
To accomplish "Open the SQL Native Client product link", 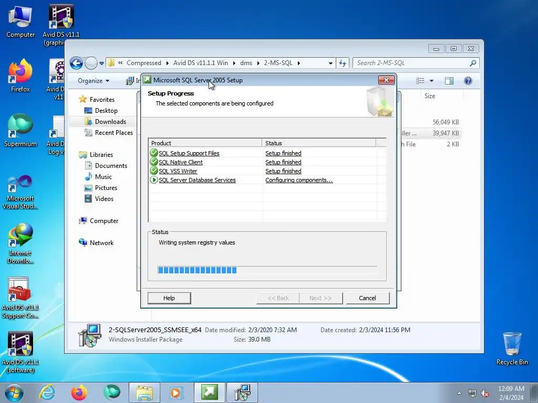I will (x=181, y=162).
